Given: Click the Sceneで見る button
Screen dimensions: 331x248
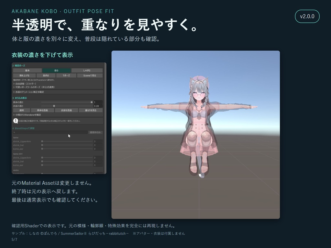Looking at the screenshot, I should (90, 76).
